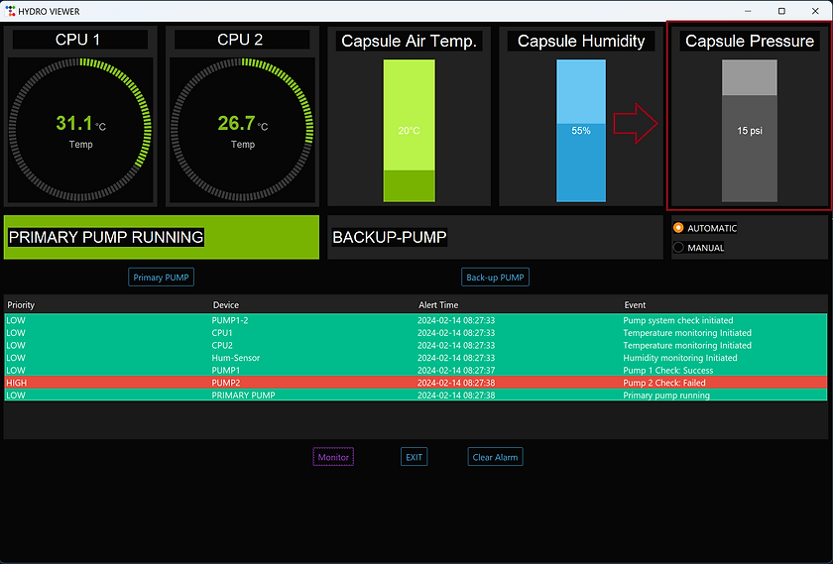This screenshot has height=564, width=833.
Task: Click the Device column header
Action: point(226,305)
